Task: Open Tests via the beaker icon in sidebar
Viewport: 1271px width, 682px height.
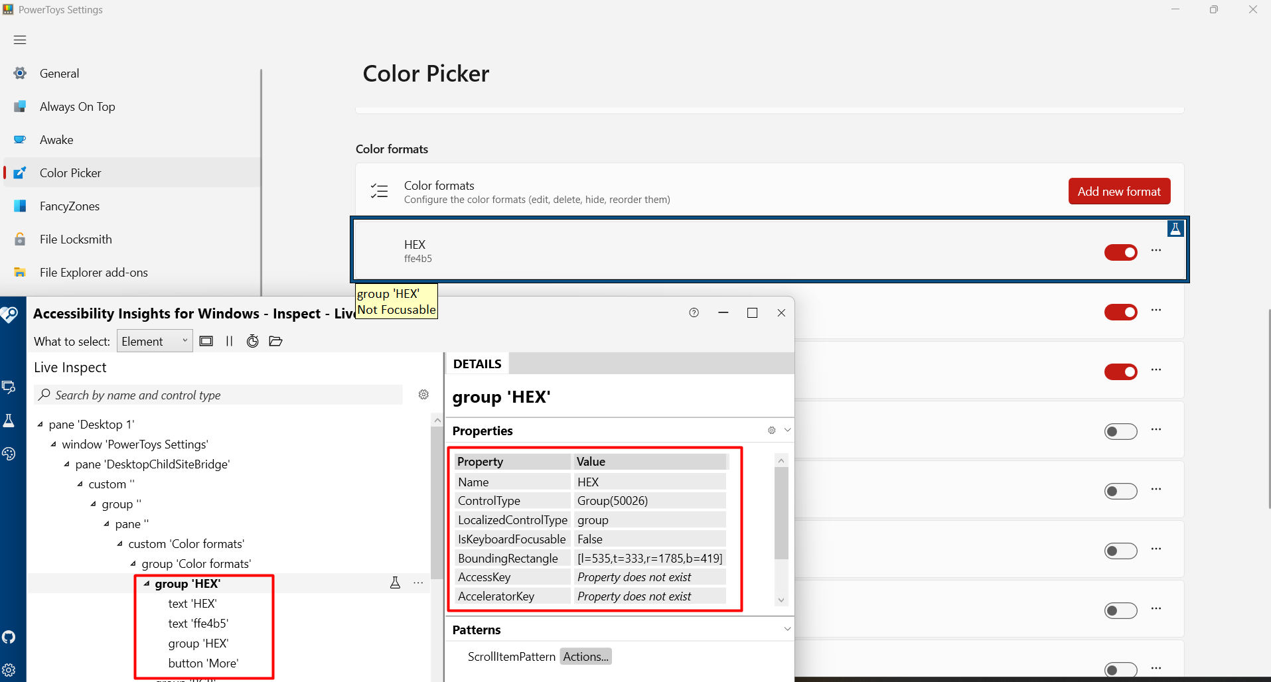Action: pyautogui.click(x=10, y=420)
